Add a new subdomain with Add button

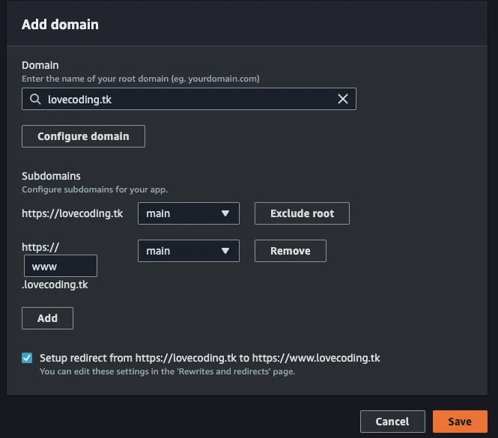[47, 318]
